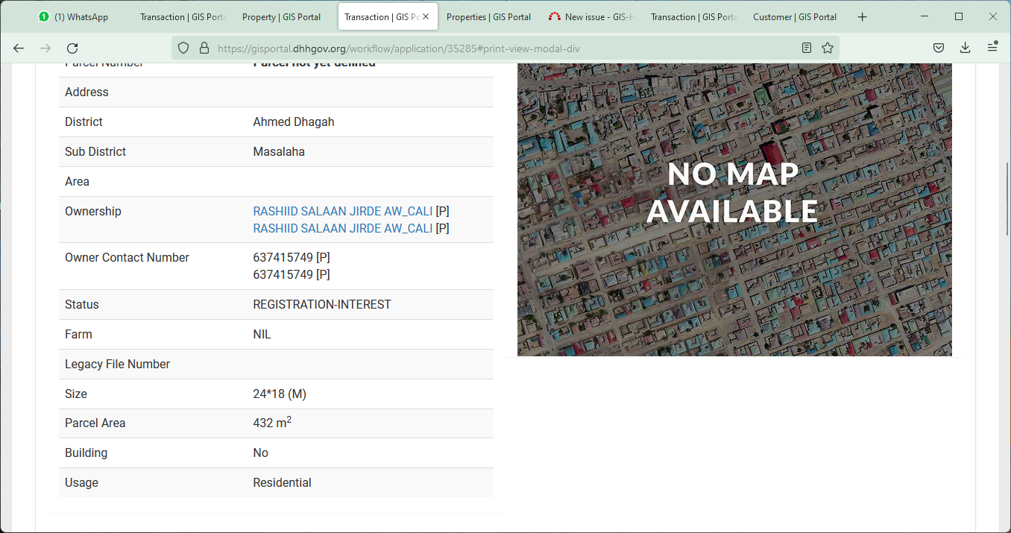The image size is (1011, 533).
Task: Open a new browser tab
Action: tap(863, 16)
